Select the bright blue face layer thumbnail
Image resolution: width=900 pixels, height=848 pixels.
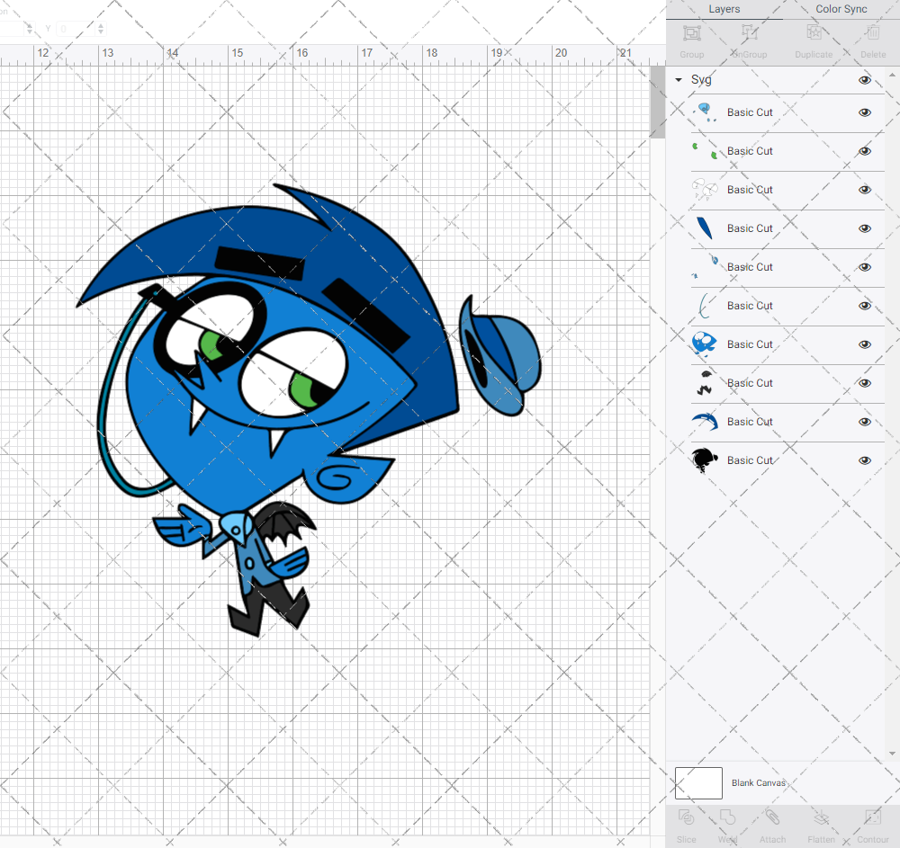tap(705, 344)
